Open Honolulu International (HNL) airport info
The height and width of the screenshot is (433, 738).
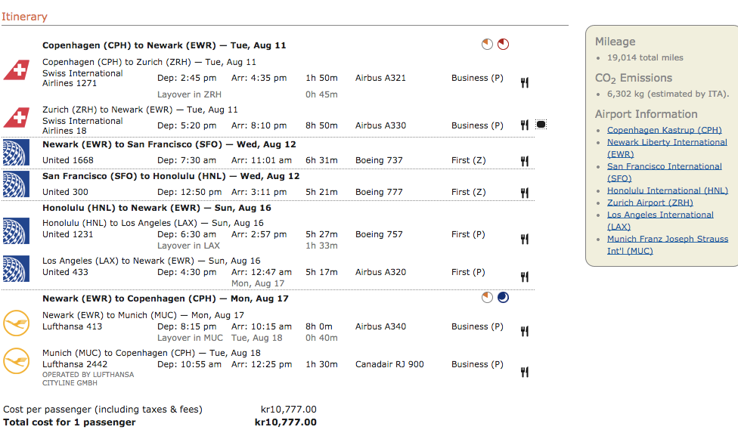coord(667,190)
